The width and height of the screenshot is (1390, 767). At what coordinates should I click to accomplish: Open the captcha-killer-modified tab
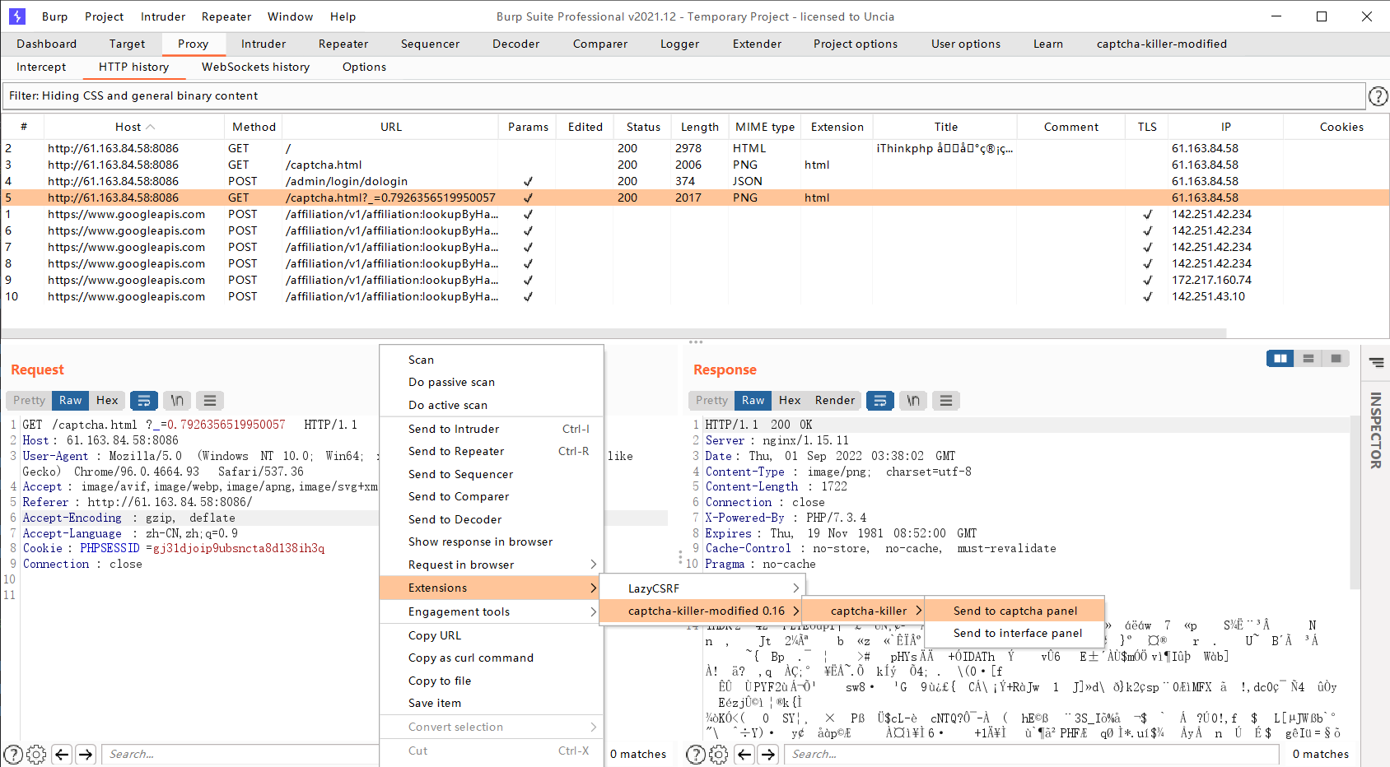[1161, 44]
